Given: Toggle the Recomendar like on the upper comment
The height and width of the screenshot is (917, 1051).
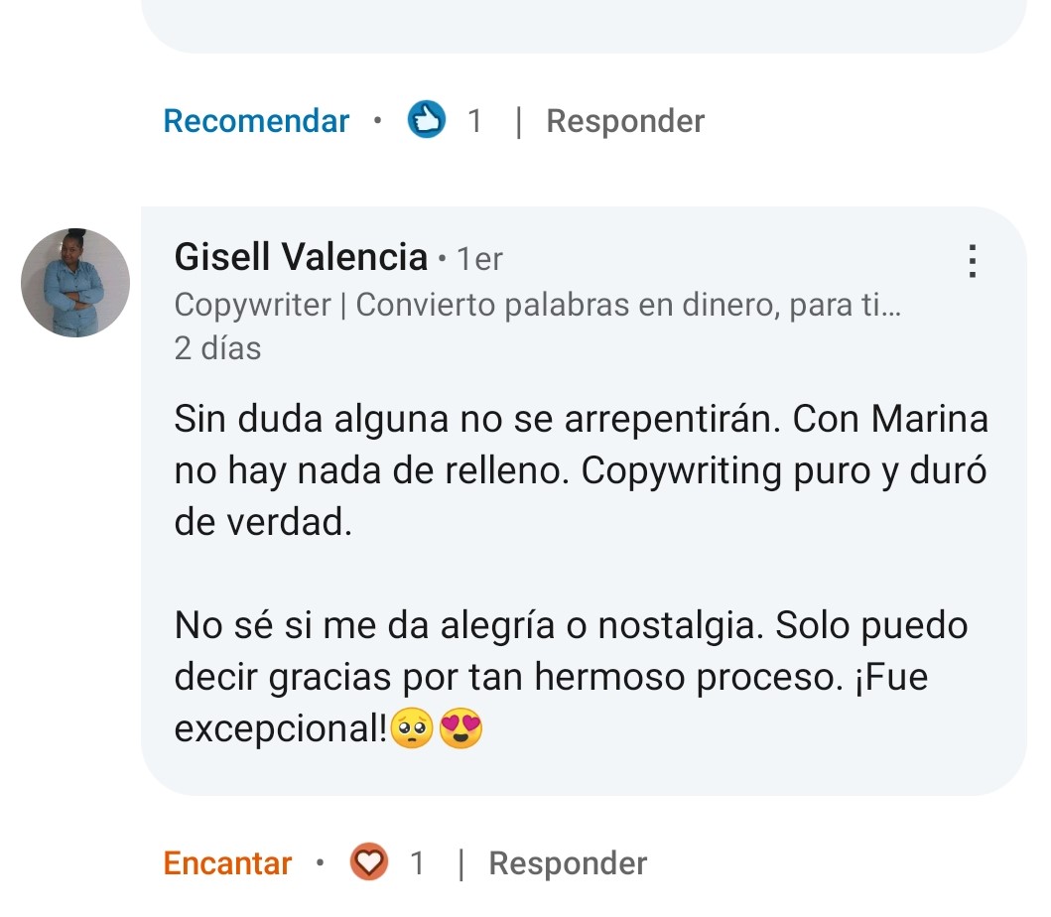Looking at the screenshot, I should coord(256,121).
